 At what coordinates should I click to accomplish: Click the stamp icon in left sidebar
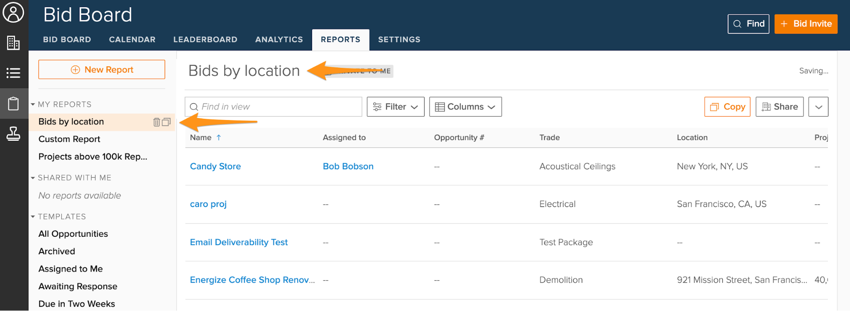coord(14,134)
